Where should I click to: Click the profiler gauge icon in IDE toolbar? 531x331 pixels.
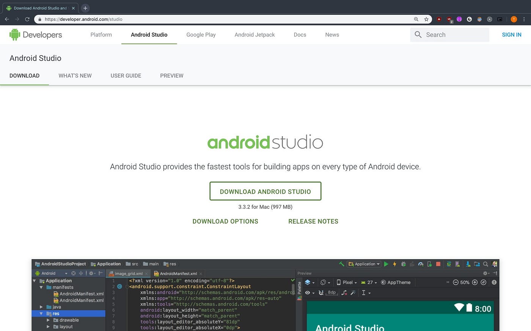(421, 264)
